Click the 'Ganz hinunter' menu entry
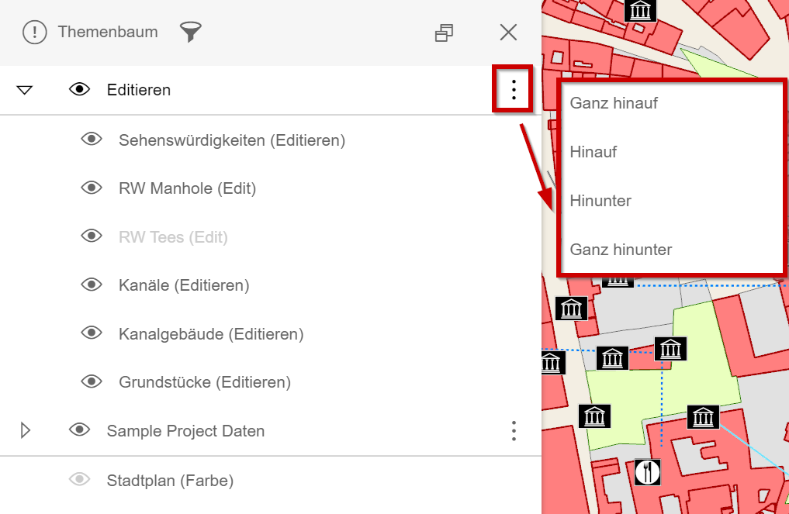Image resolution: width=789 pixels, height=514 pixels. pyautogui.click(x=621, y=250)
